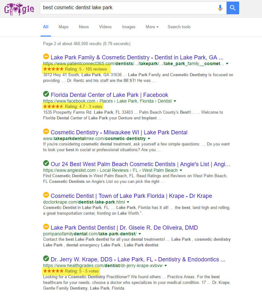The image size is (262, 296).
Task: Click 'Rating: 5 - 105 reviews' text
Action: (x=86, y=69)
